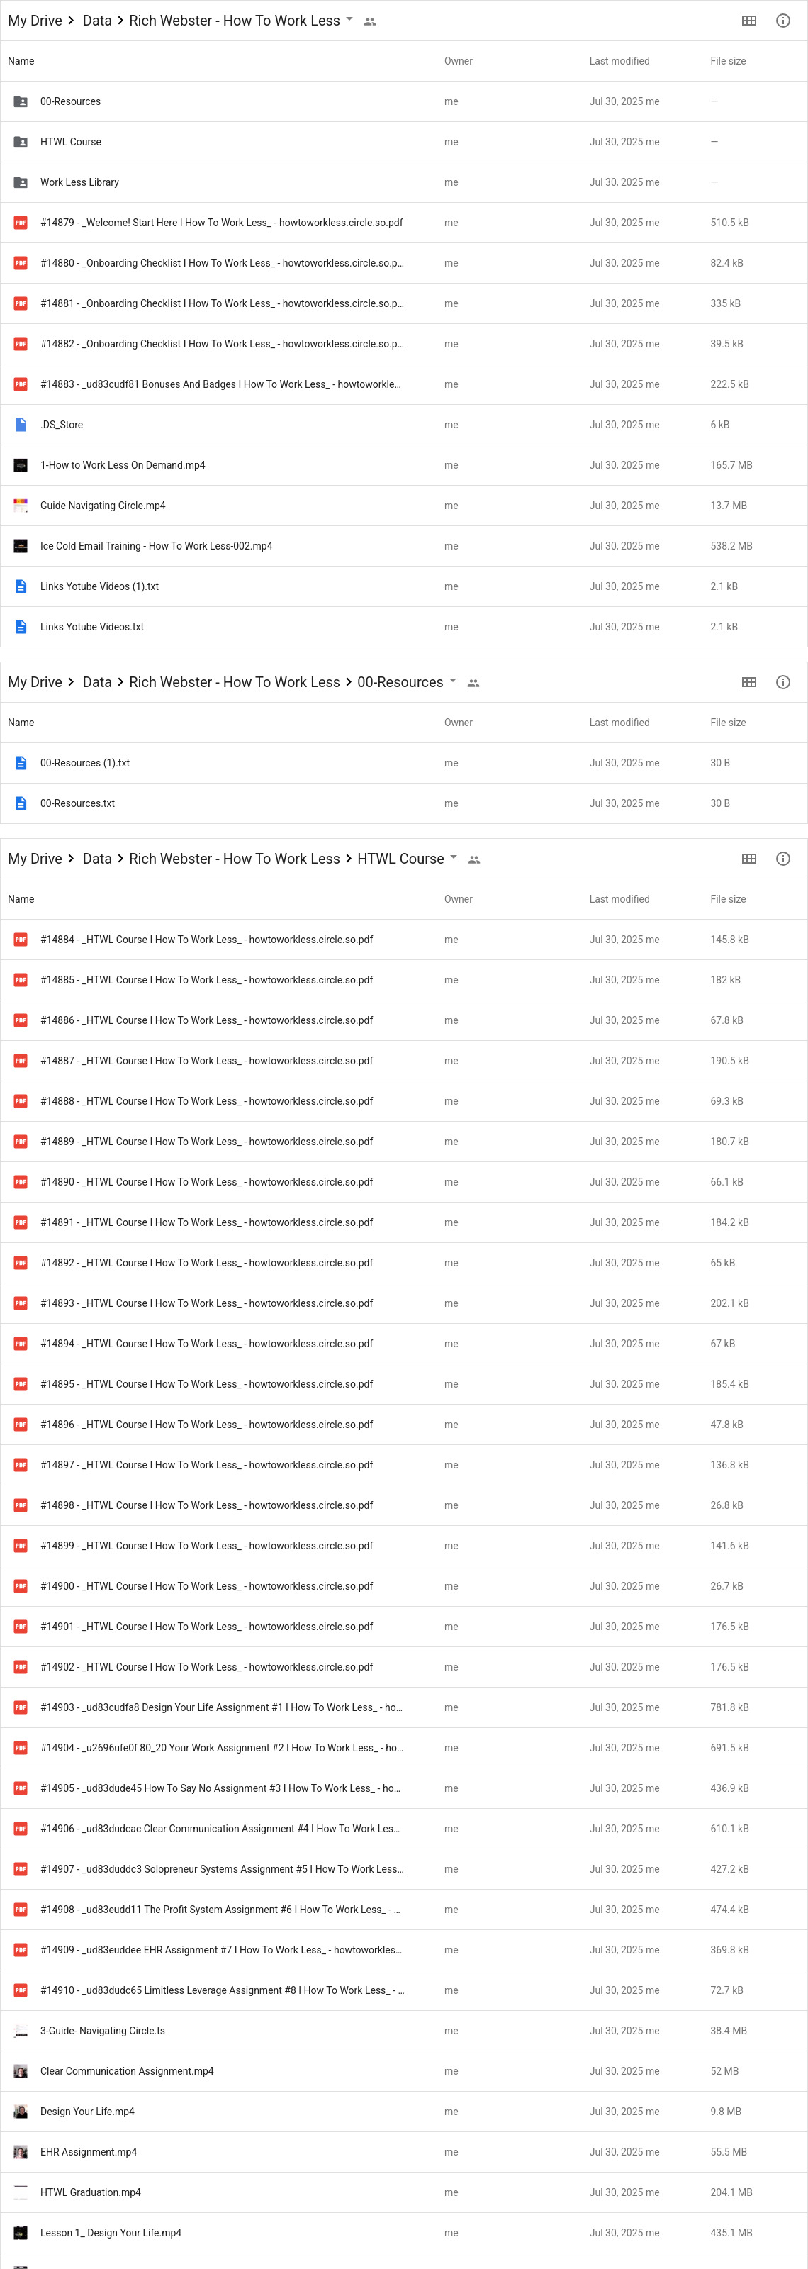Open thumbnail of EHR Assignment.mp4

pyautogui.click(x=21, y=2152)
